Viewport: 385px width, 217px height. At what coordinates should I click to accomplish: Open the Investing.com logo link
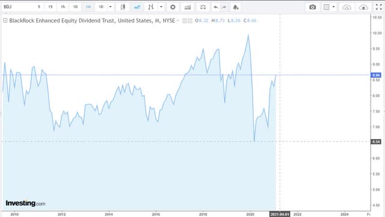[25, 203]
